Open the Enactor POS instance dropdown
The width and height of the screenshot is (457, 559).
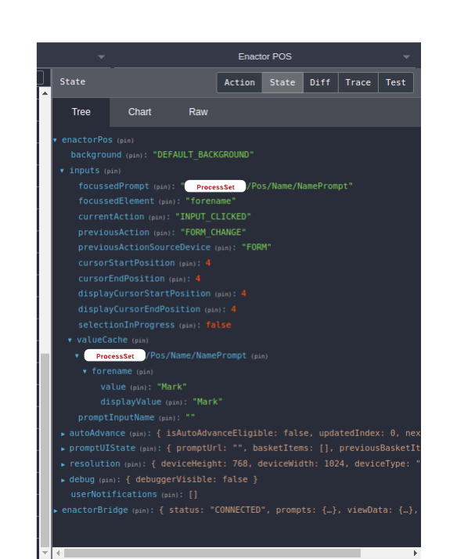(x=264, y=56)
